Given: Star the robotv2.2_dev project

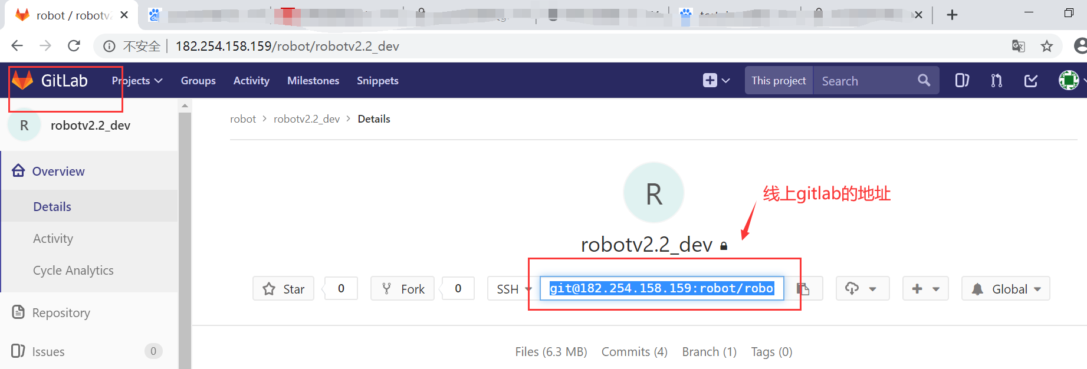Looking at the screenshot, I should [x=283, y=289].
